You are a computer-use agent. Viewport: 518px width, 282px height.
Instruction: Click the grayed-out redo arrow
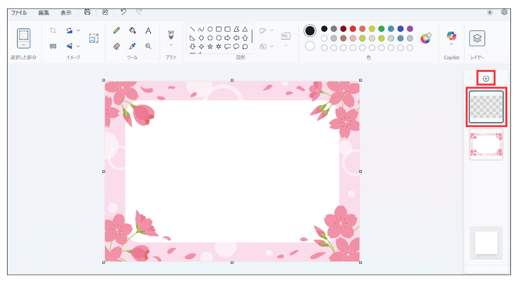coord(140,12)
